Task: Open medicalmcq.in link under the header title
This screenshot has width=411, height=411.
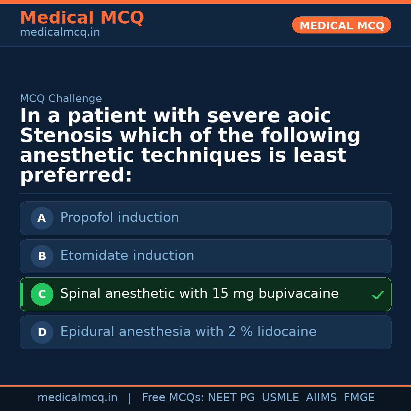Action: click(60, 33)
